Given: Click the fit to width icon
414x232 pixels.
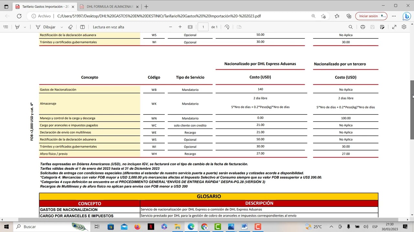Looking at the screenshot, I should coord(190,27).
